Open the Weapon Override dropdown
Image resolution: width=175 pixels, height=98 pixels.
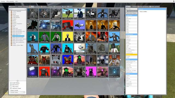pyautogui.click(x=17, y=92)
